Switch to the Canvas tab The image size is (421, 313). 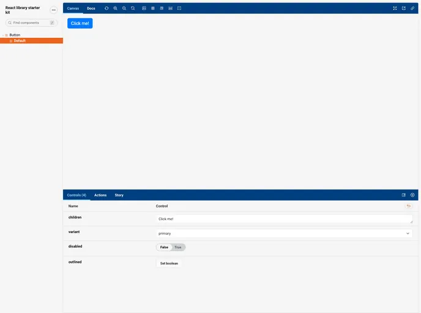pyautogui.click(x=73, y=9)
